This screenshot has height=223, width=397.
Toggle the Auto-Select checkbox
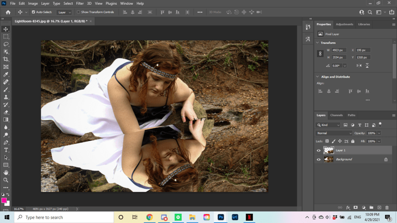33,12
